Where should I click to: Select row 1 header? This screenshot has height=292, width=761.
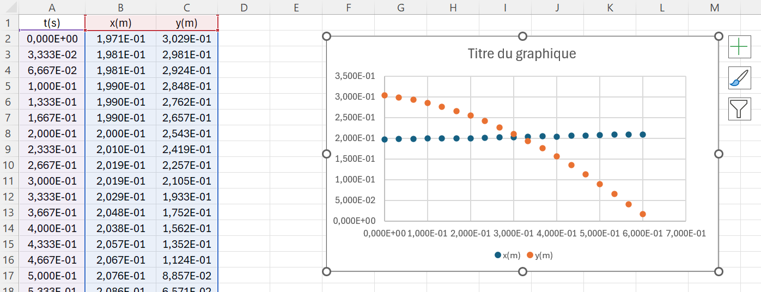pyautogui.click(x=9, y=23)
